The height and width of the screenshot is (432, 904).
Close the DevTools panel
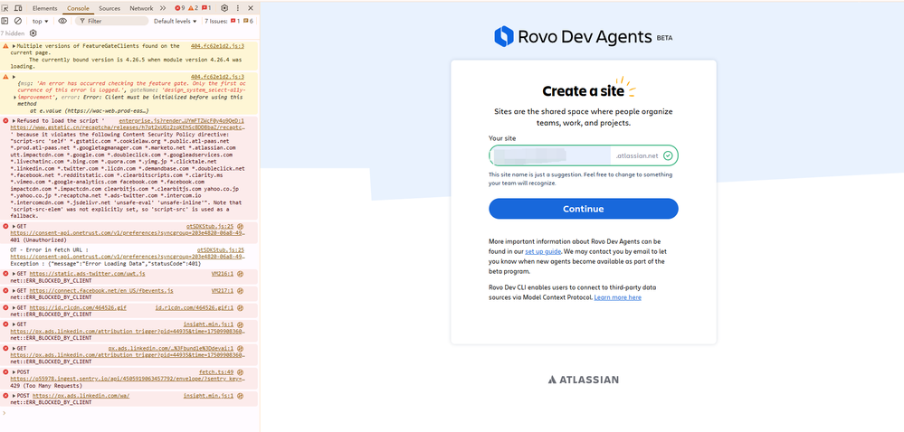[x=251, y=8]
